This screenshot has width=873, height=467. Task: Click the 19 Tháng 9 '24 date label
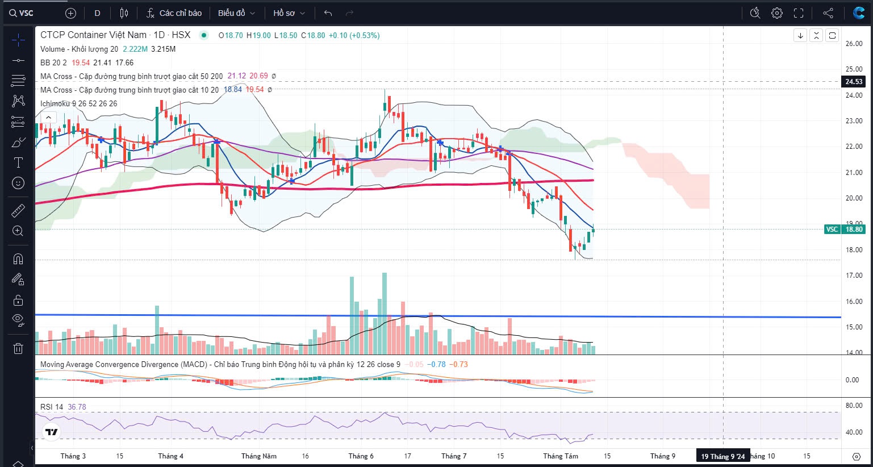coord(723,456)
